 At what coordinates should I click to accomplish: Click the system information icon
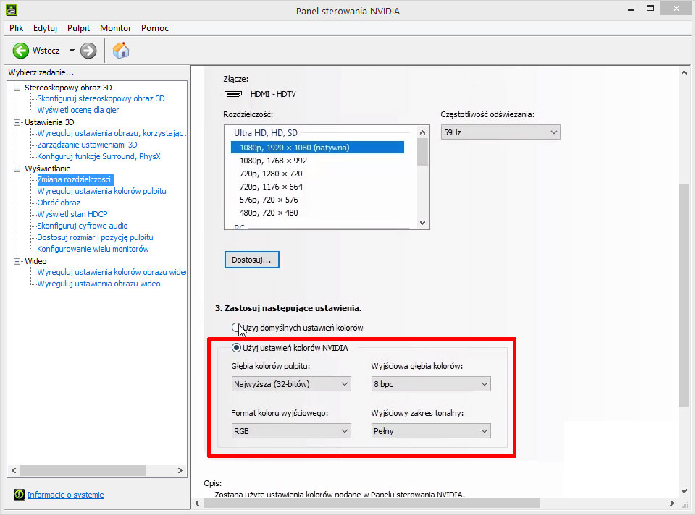click(19, 494)
